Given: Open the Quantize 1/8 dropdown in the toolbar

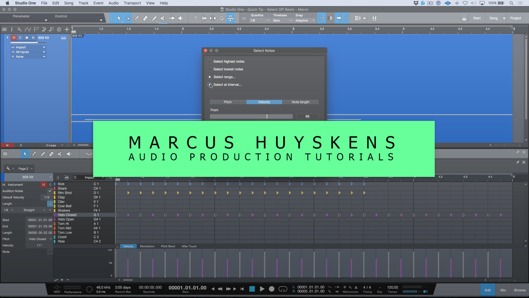Looking at the screenshot, I should pos(260,20).
